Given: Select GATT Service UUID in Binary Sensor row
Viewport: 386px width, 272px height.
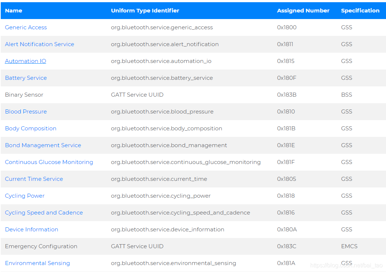Looking at the screenshot, I should (x=137, y=95).
